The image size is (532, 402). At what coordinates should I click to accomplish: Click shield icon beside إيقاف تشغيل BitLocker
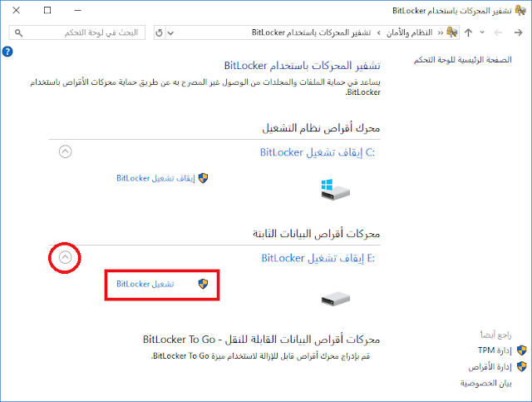point(203,178)
